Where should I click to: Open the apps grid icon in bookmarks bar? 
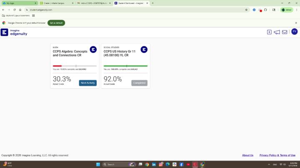(x=33, y=16)
